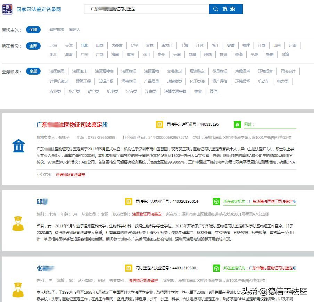Click the yellow icon before 邱慧's 执业证号
Viewport: 314px width, 302px height.
coord(128,201)
